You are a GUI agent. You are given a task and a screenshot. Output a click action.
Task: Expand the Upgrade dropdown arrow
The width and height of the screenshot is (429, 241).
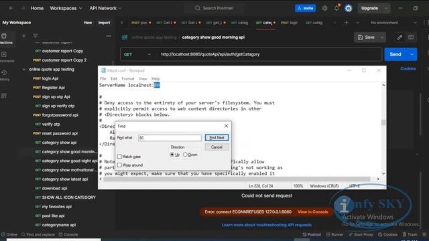(386, 8)
